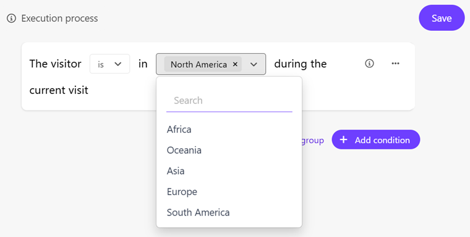
Task: Click "The visitor" label text
Action: 55,64
